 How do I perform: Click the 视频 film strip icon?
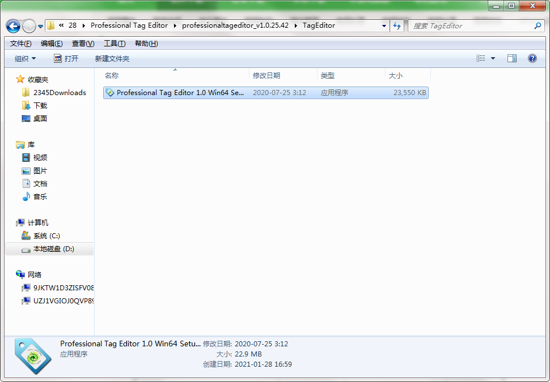point(26,157)
